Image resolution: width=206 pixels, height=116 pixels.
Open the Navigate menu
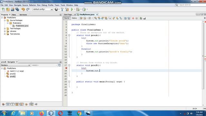(18, 5)
